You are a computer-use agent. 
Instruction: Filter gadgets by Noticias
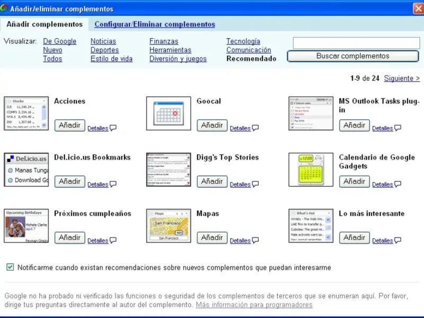[x=103, y=41]
